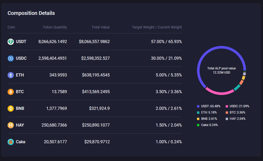Select the USDT purple legend swatch

tap(198, 106)
